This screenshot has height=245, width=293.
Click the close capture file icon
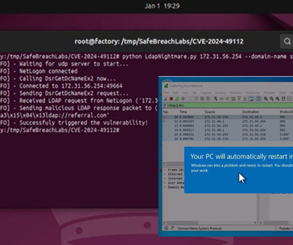[202, 99]
